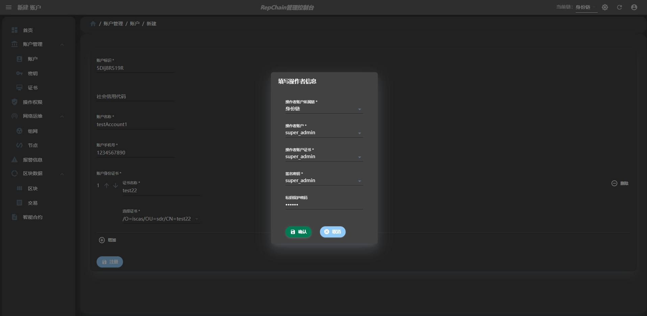The height and width of the screenshot is (316, 647).
Task: Open the 选择证书 dropdown
Action: 161,219
